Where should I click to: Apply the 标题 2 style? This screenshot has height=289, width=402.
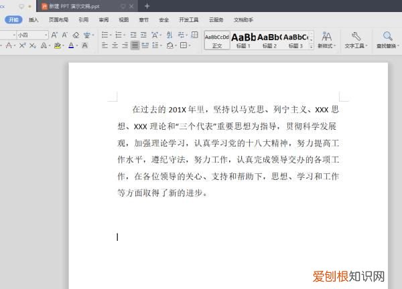click(269, 40)
